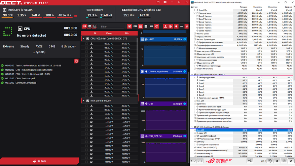Enable the checkbox on the 10,00 °C row

(86, 76)
